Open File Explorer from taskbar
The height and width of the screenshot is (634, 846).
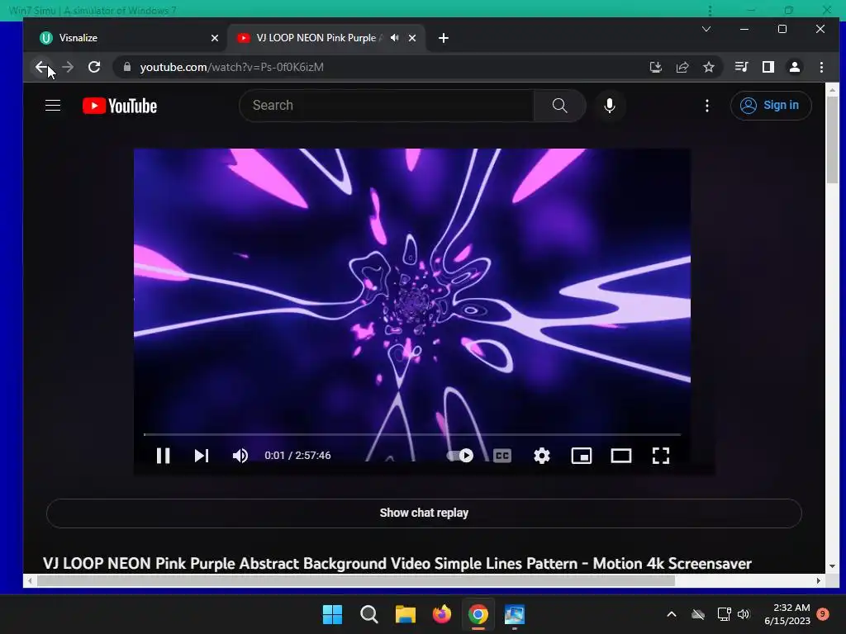[x=405, y=614]
